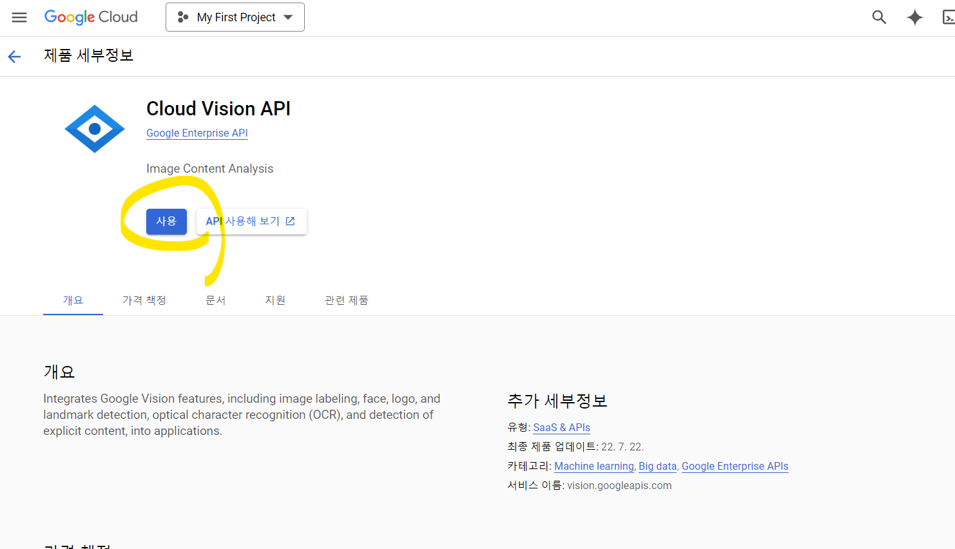
Task: Go back using the left arrow
Action: point(14,57)
